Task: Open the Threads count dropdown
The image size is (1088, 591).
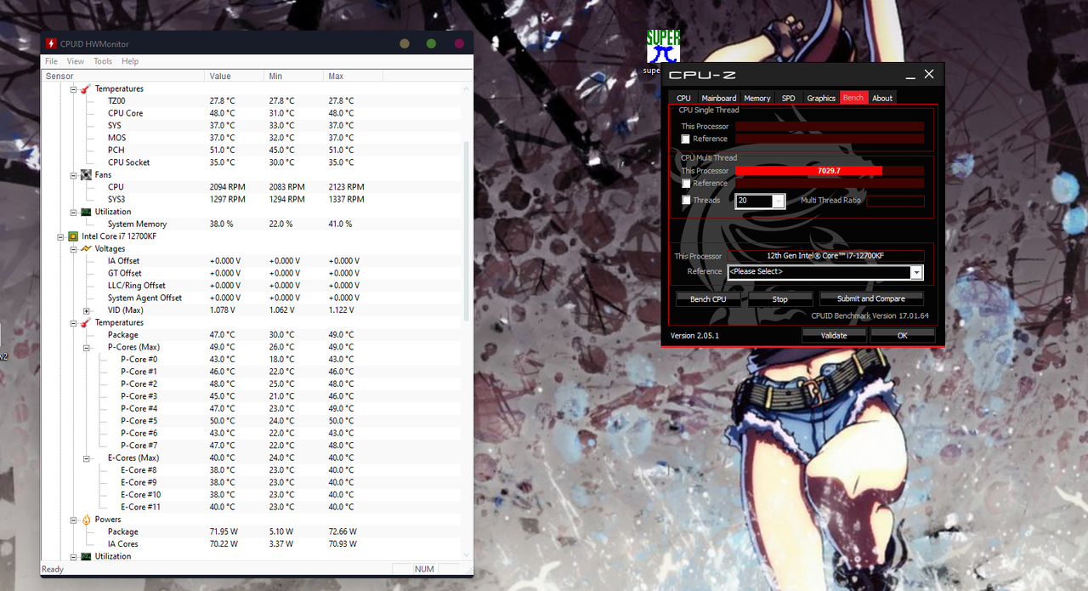Action: pos(778,202)
